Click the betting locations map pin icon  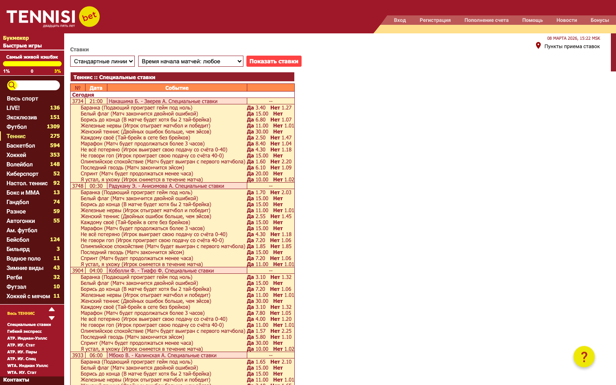(538, 46)
